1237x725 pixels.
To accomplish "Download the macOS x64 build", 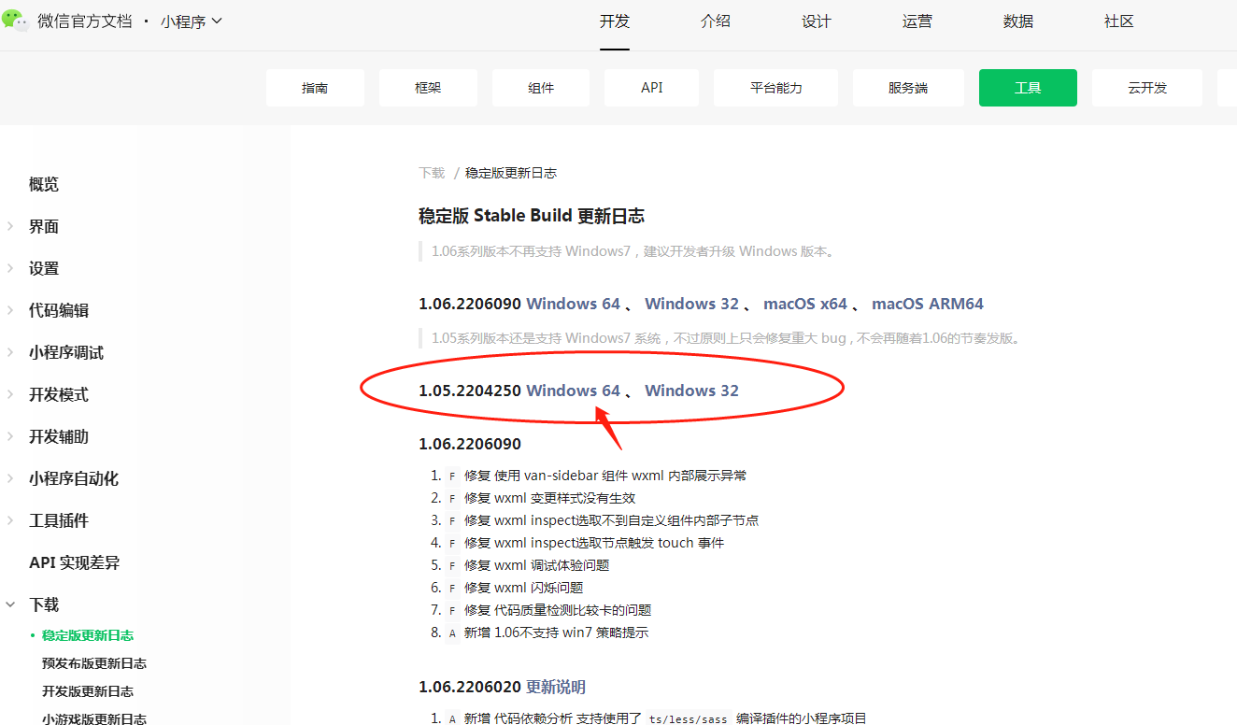I will click(x=805, y=304).
